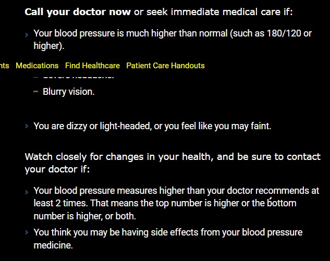Click the bold 'Call your doctor now' text
Image resolution: width=330 pixels, height=261 pixels.
click(x=78, y=12)
